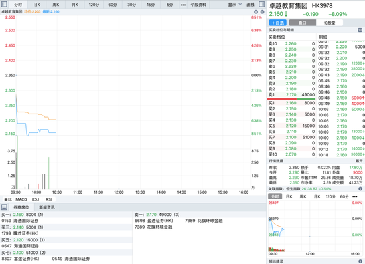This screenshot has height=264, width=365.
Task: Click the chart zoom-out minus icon
Action: point(262,12)
